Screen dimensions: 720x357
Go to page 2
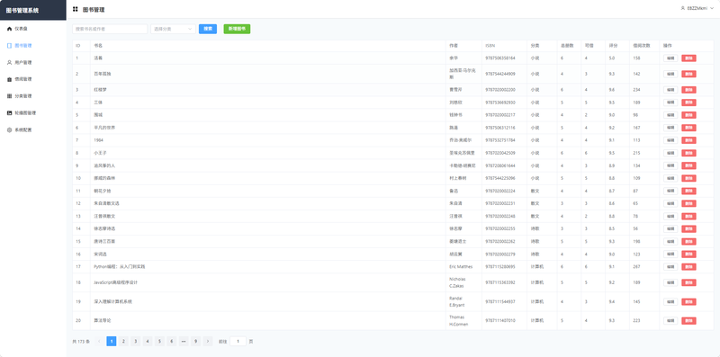[123, 342]
